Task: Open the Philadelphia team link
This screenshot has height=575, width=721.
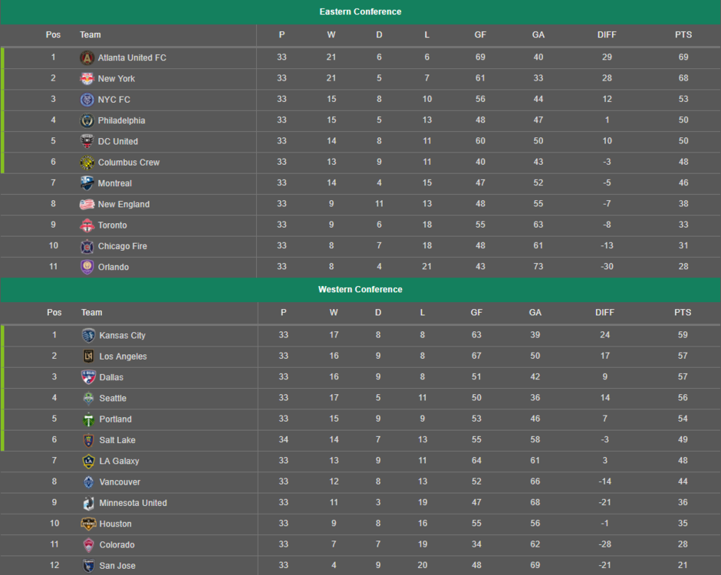Action: click(121, 120)
